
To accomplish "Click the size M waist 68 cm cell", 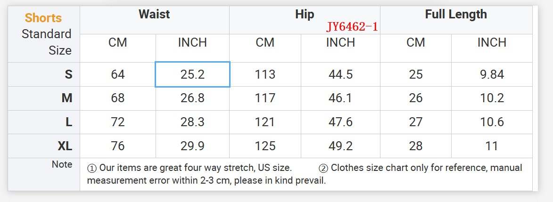I will [117, 98].
